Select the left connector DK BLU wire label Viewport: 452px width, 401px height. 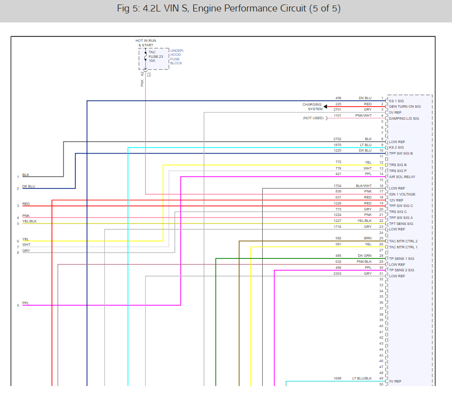tap(28, 186)
